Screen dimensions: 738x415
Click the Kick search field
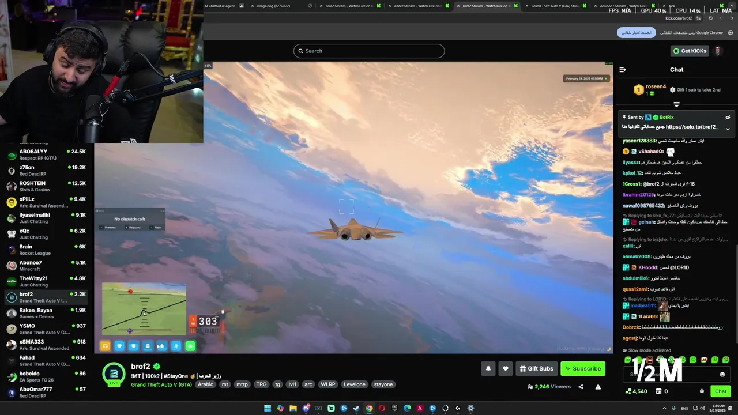point(369,51)
